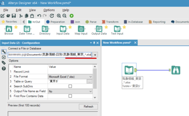
Task: Open the file path dropdown arrow
Action: pyautogui.click(x=95, y=55)
